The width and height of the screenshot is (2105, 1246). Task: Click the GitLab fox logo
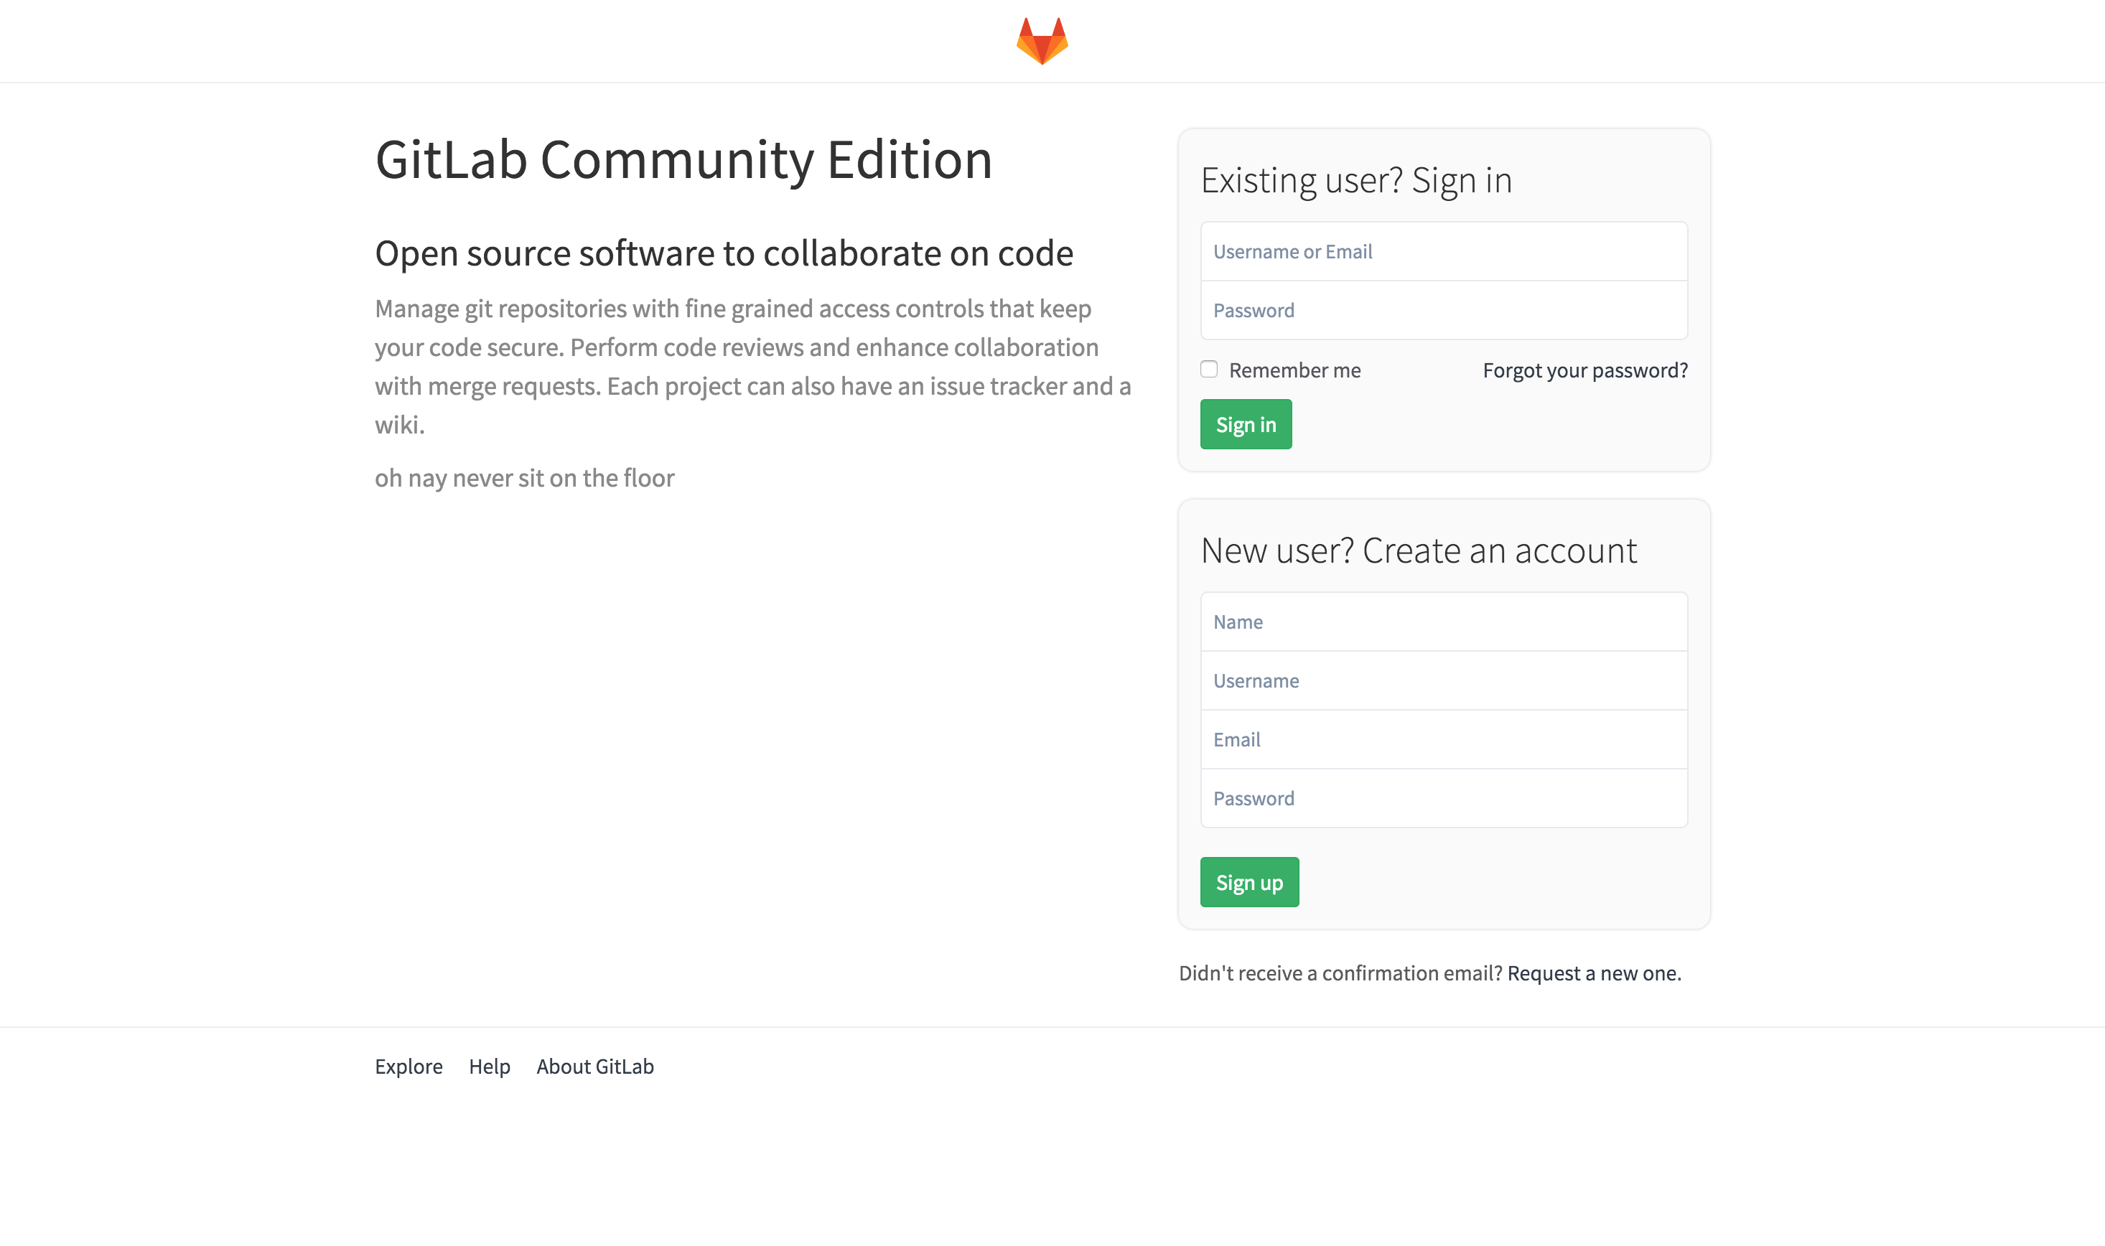(x=1043, y=40)
